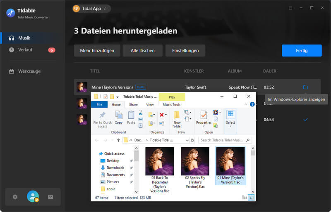Open the Music Tools ribbon tab
Image resolution: width=331 pixels, height=212 pixels.
click(x=172, y=104)
